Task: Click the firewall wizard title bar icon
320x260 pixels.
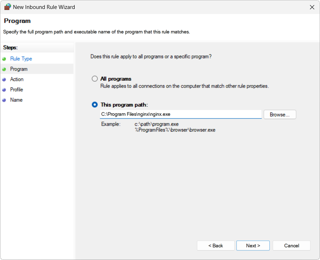Action: (7, 7)
